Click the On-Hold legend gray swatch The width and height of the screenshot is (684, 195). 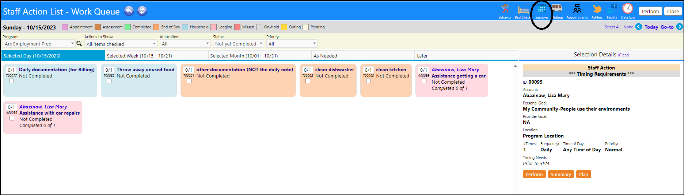[259, 27]
